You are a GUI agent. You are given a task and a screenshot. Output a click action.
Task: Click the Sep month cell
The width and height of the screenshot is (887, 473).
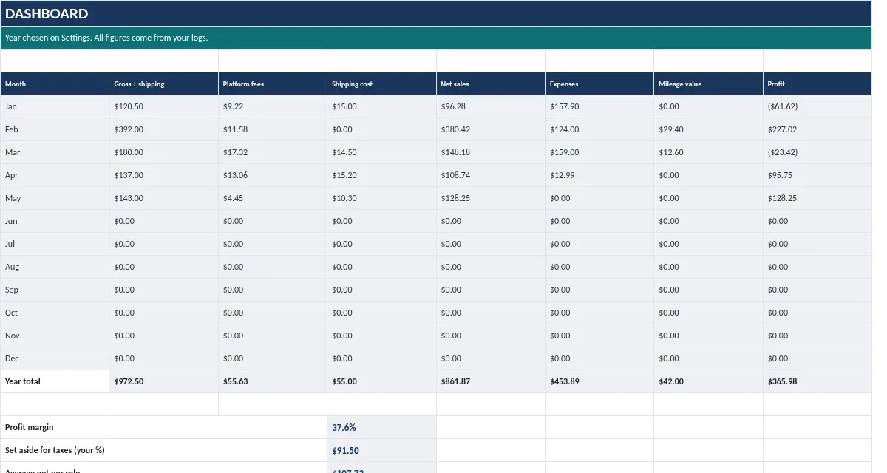pyautogui.click(x=55, y=290)
